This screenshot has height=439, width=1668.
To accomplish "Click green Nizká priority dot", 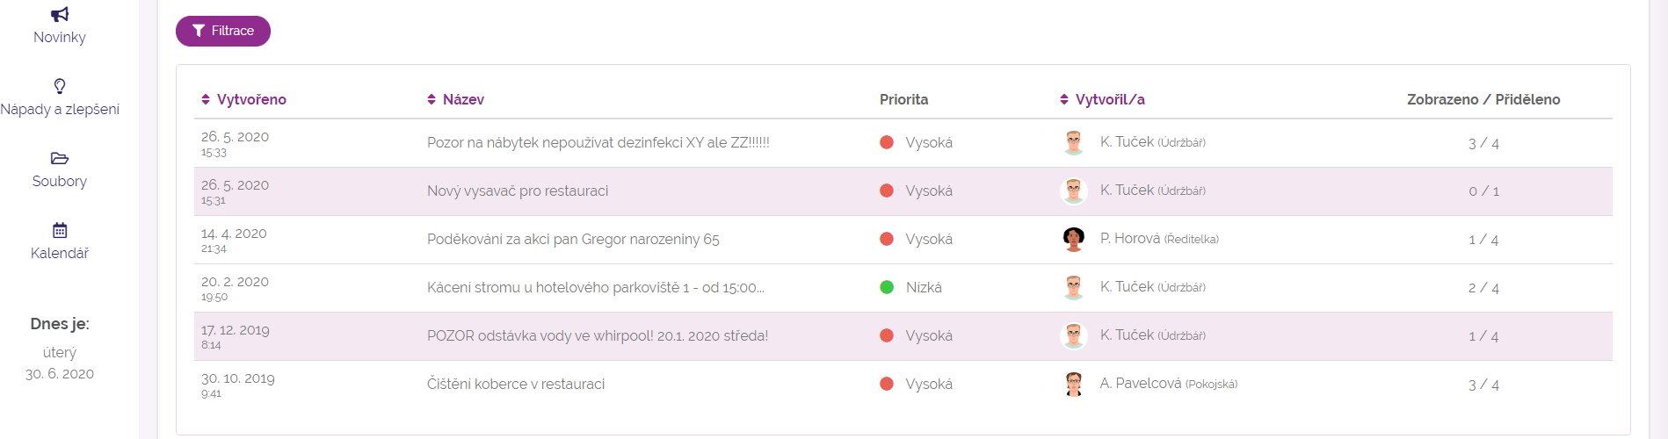I will coord(887,287).
